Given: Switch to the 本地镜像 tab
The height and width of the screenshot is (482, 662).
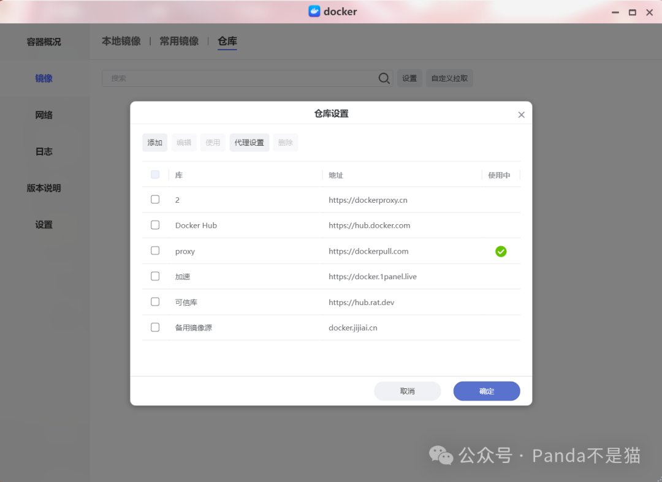Looking at the screenshot, I should coord(121,41).
